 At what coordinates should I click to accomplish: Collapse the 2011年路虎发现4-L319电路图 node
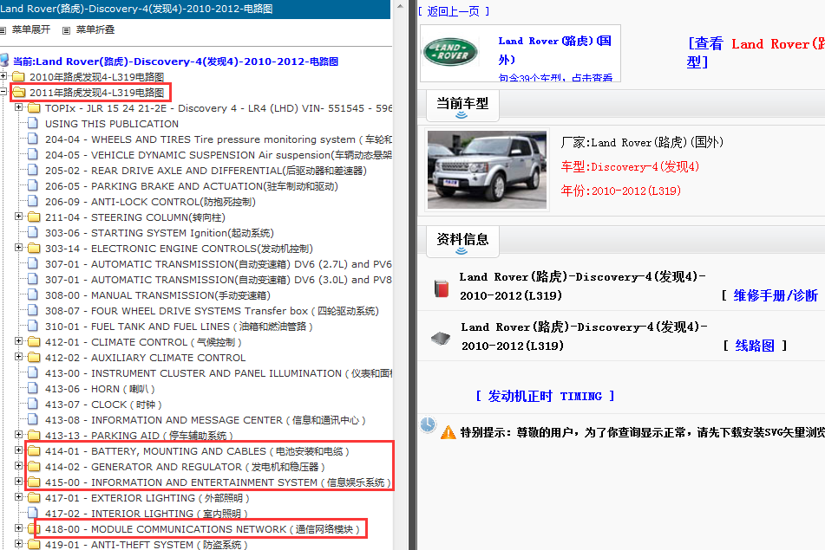[3, 92]
